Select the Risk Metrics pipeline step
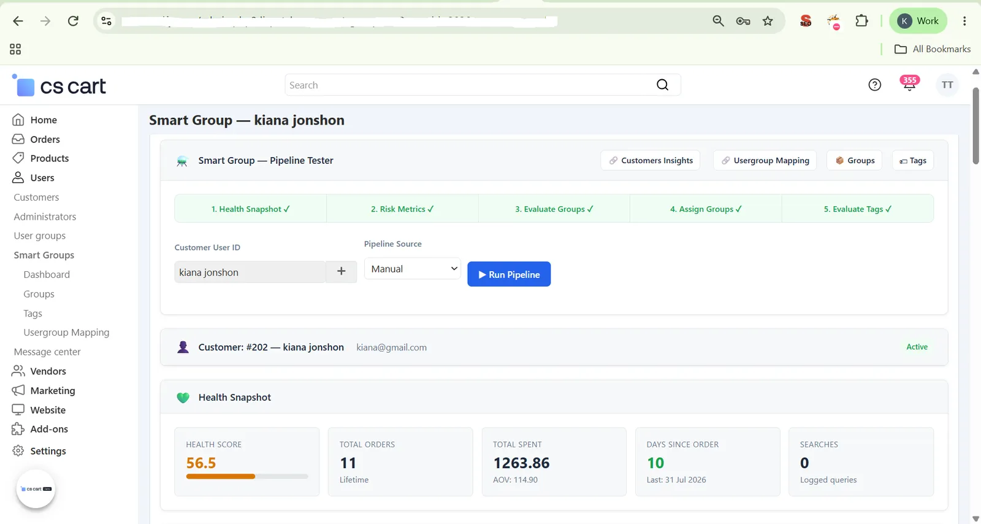The image size is (981, 524). pos(402,209)
